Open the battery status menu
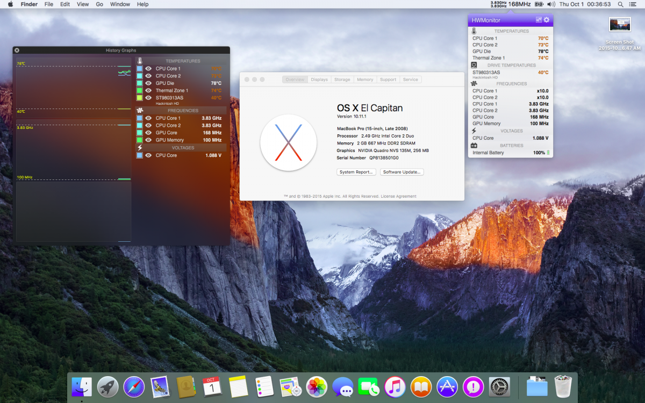Viewport: 645px width, 403px height. tap(539, 4)
